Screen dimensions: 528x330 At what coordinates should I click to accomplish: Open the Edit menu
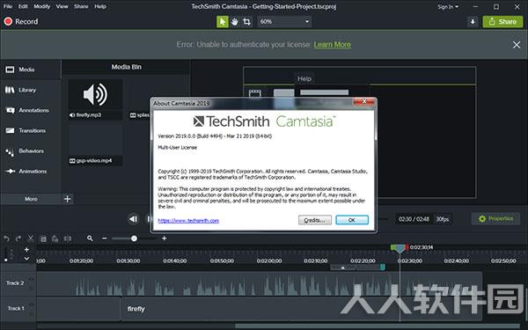(x=23, y=6)
